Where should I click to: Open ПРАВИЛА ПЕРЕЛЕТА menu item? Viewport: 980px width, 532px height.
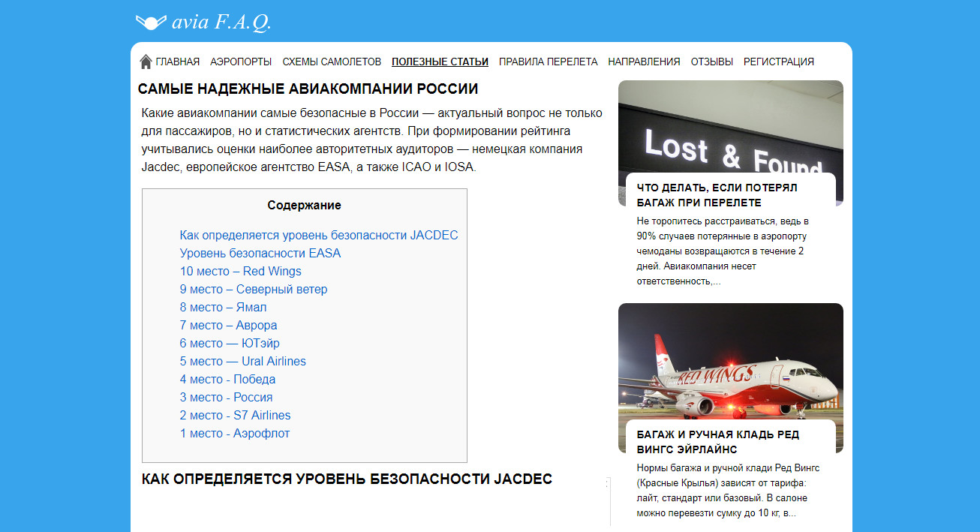coord(549,62)
